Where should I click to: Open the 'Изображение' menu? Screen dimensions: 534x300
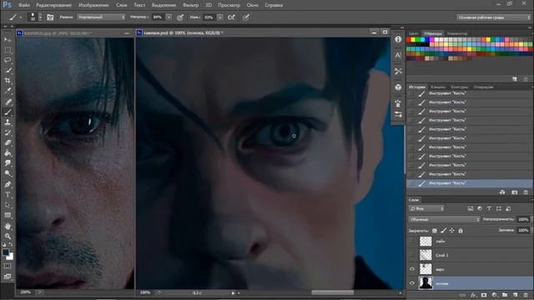click(93, 5)
